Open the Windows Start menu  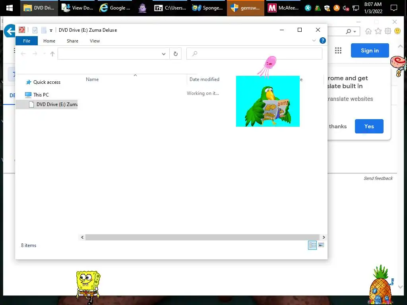[x=10, y=8]
